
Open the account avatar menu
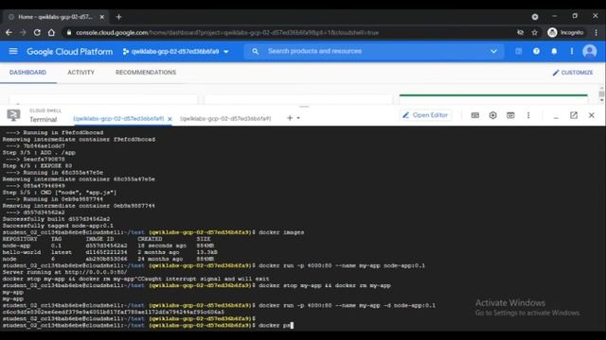point(589,51)
